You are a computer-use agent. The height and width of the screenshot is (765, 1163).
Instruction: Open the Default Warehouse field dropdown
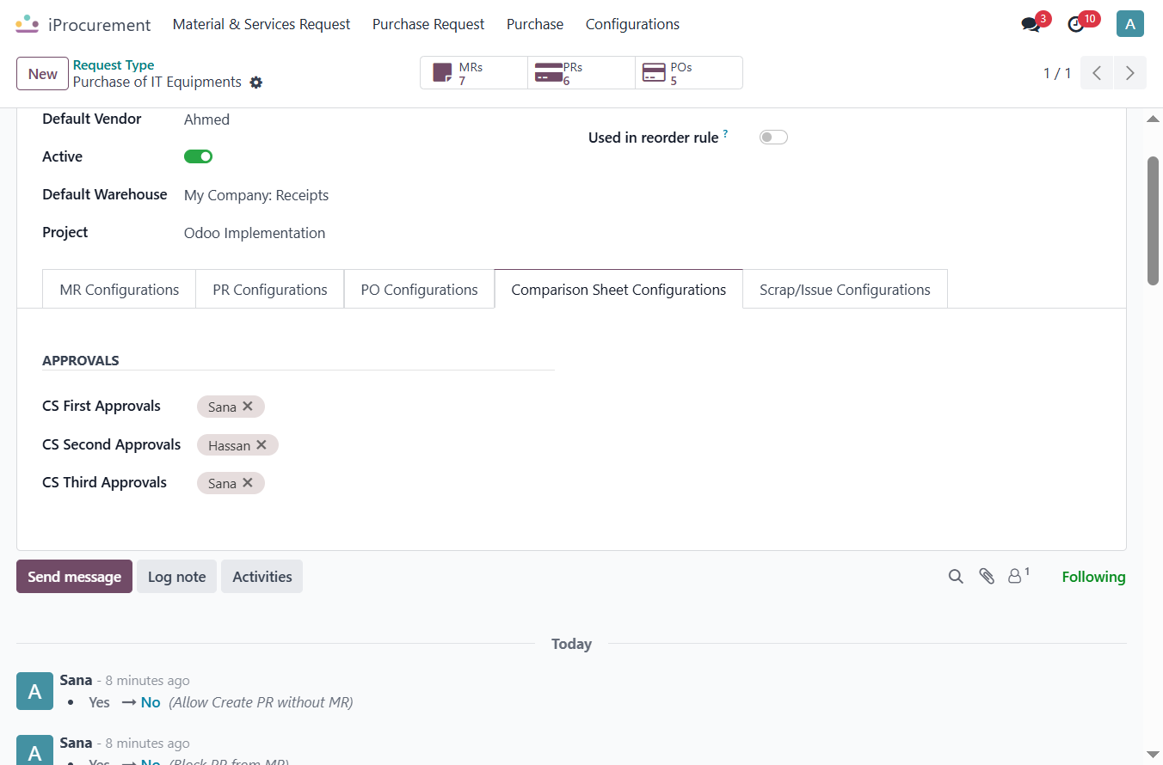point(256,195)
